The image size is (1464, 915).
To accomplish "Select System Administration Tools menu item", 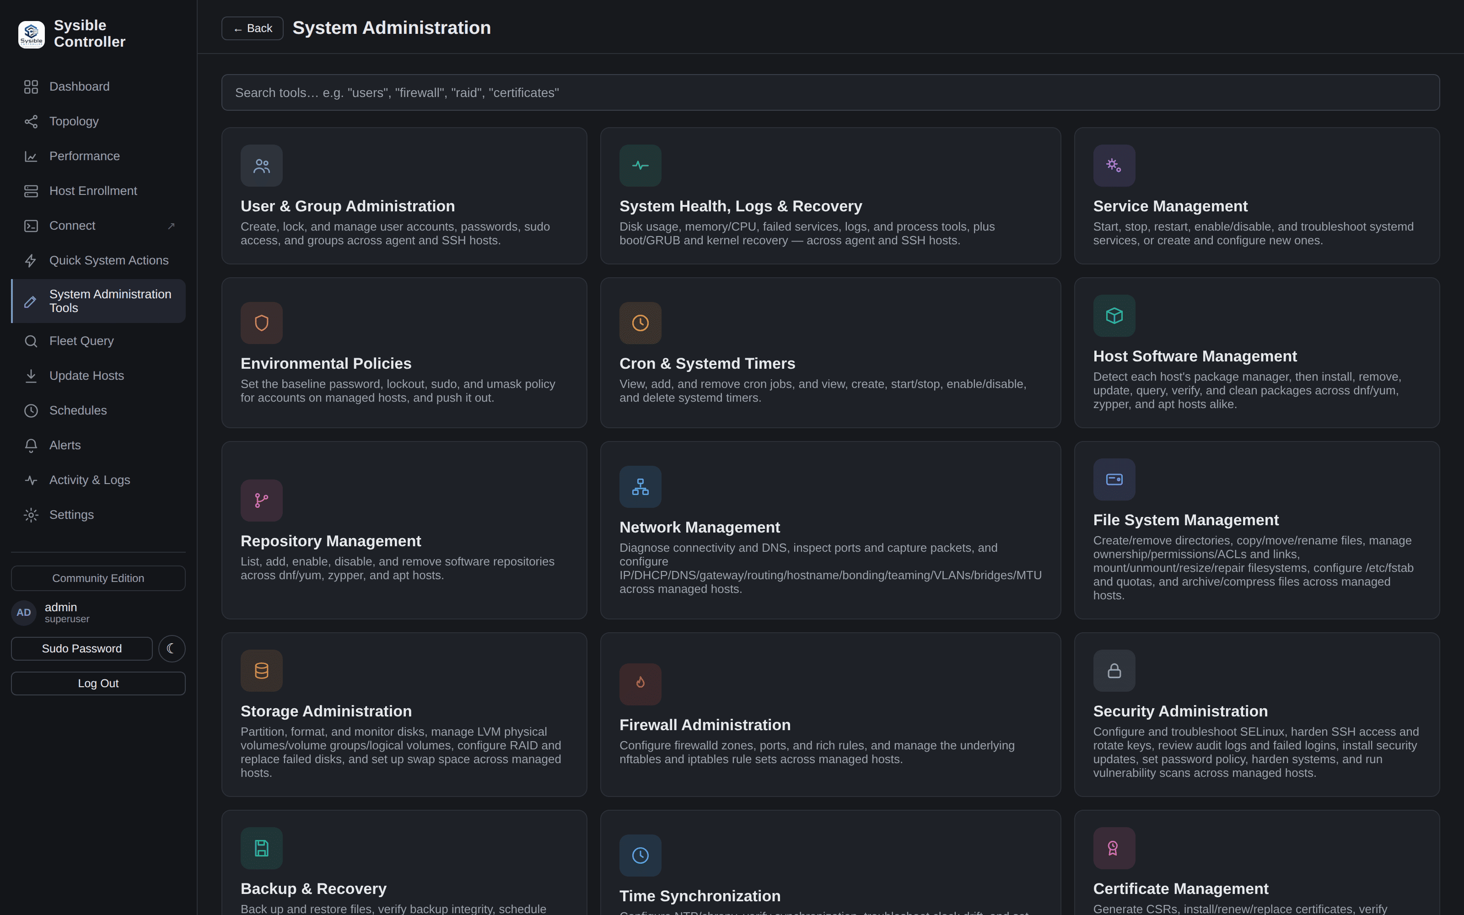I will pyautogui.click(x=98, y=301).
